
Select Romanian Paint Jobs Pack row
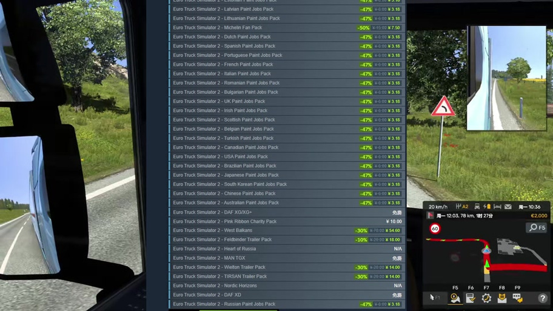tap(287, 83)
